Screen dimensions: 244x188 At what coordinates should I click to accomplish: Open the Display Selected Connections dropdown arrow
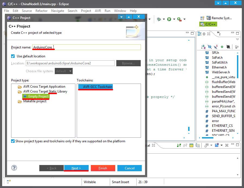coord(211,145)
